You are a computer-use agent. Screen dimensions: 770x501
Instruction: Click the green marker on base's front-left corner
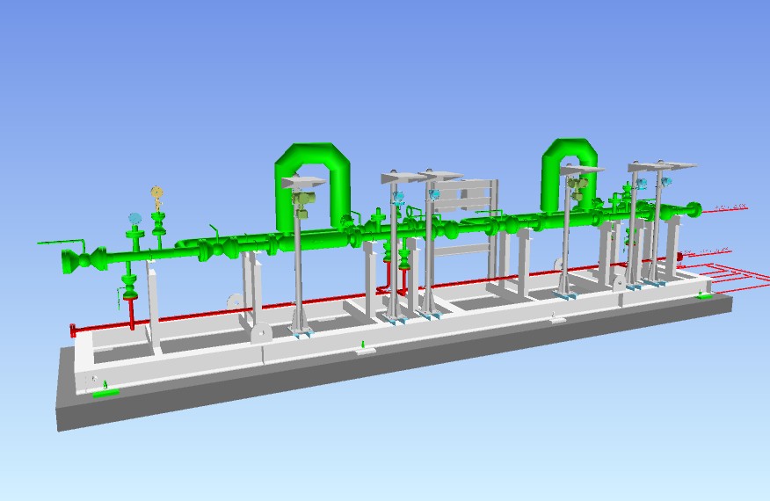[106, 390]
